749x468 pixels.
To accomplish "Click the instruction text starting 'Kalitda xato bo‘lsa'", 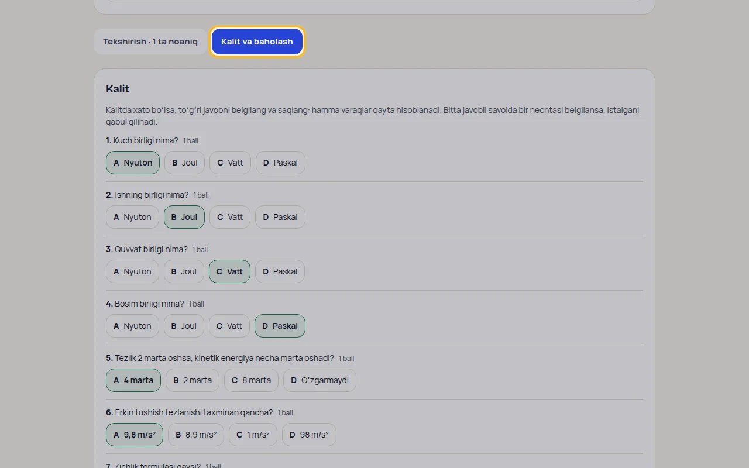I will pos(372,116).
